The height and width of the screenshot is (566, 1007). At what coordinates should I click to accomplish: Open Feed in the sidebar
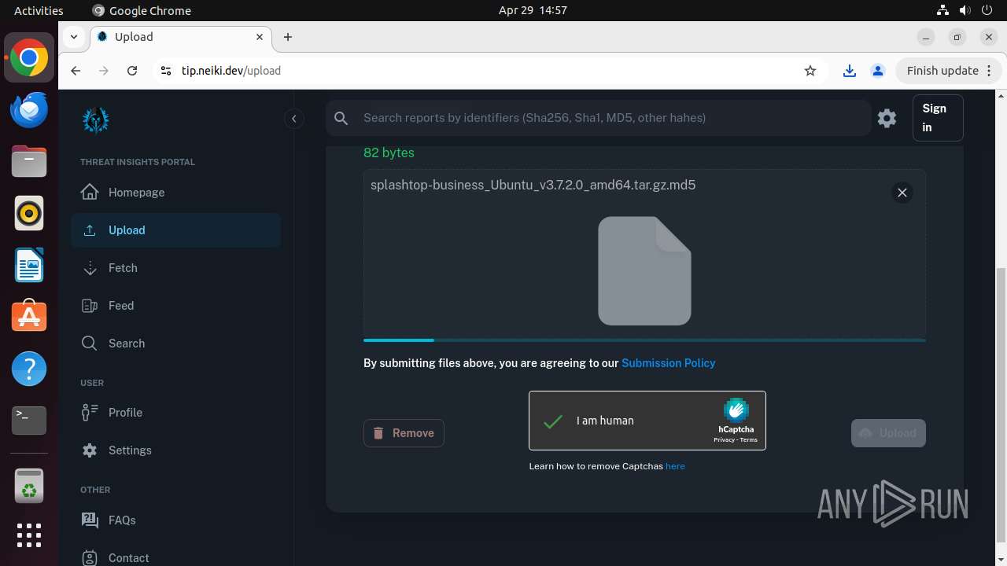click(x=176, y=306)
